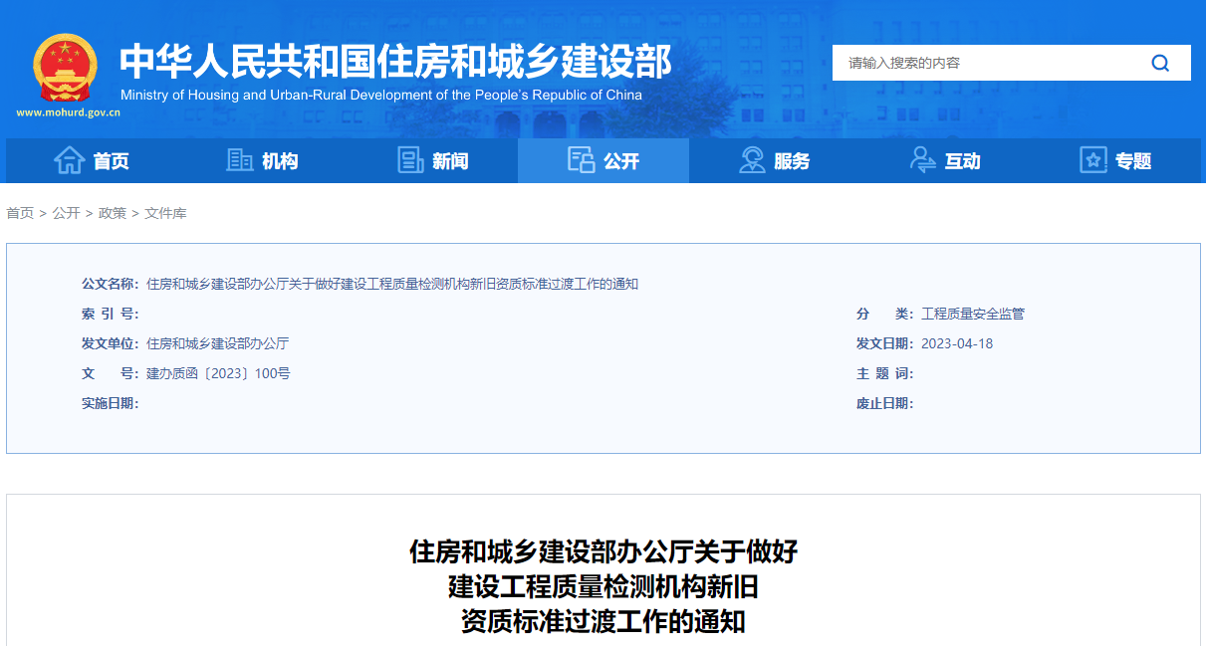The height and width of the screenshot is (646, 1206).
Task: Click the 公开 breadcrumb link
Action: [x=66, y=213]
